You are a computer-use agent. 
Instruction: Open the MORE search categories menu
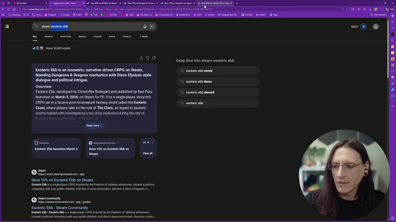[144, 36]
